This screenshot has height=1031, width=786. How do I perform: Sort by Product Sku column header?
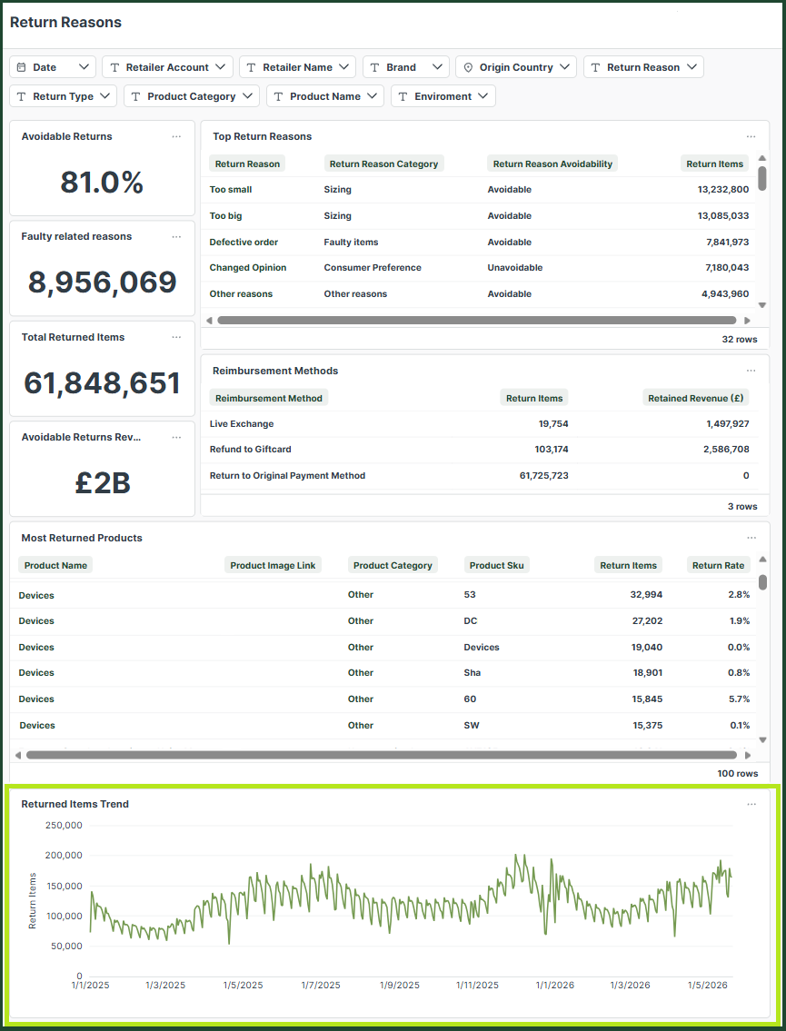[497, 566]
